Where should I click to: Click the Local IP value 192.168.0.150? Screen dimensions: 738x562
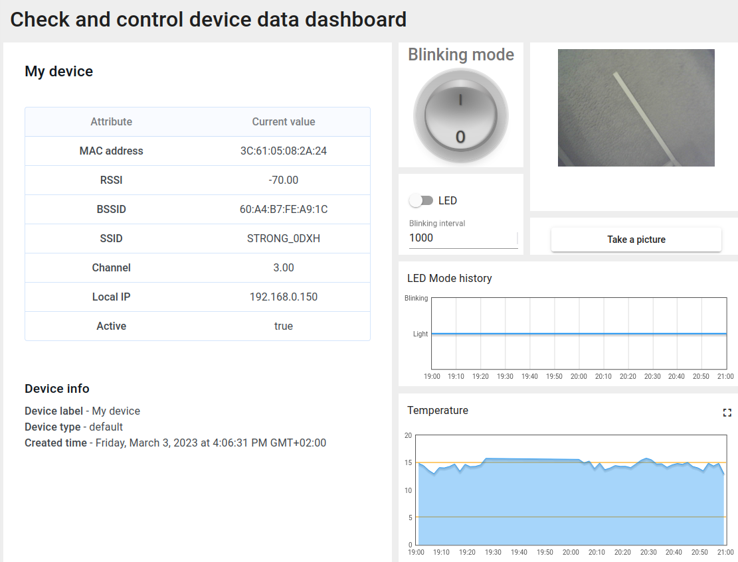pos(283,297)
